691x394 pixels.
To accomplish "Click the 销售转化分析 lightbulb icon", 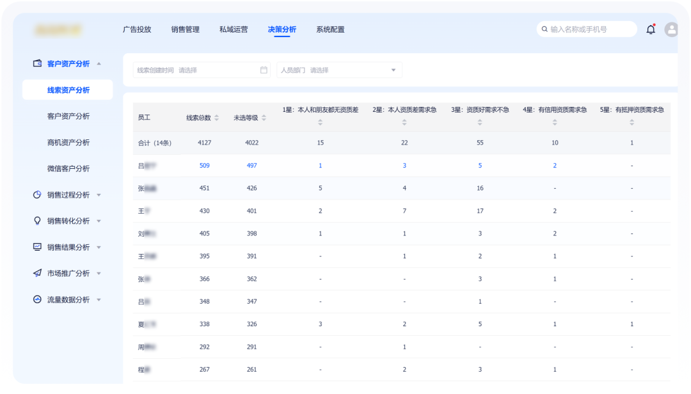I will (x=36, y=221).
